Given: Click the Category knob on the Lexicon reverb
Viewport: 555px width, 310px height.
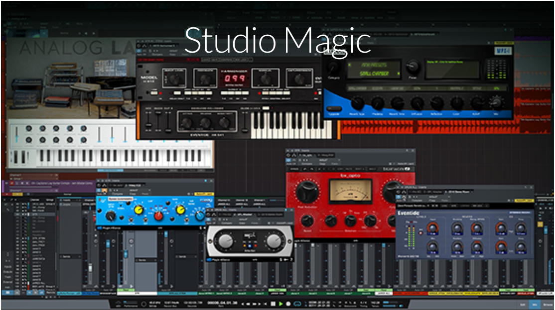Looking at the screenshot, I should tap(333, 68).
